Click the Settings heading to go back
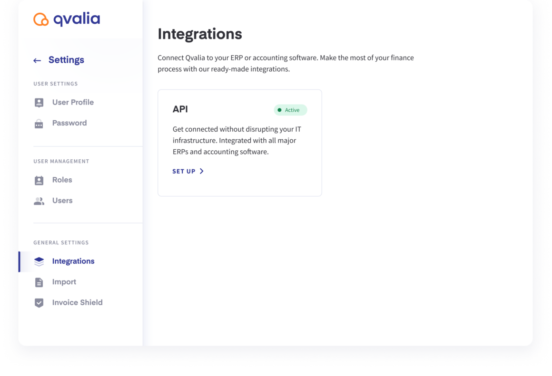The height and width of the screenshot is (376, 552). click(66, 60)
